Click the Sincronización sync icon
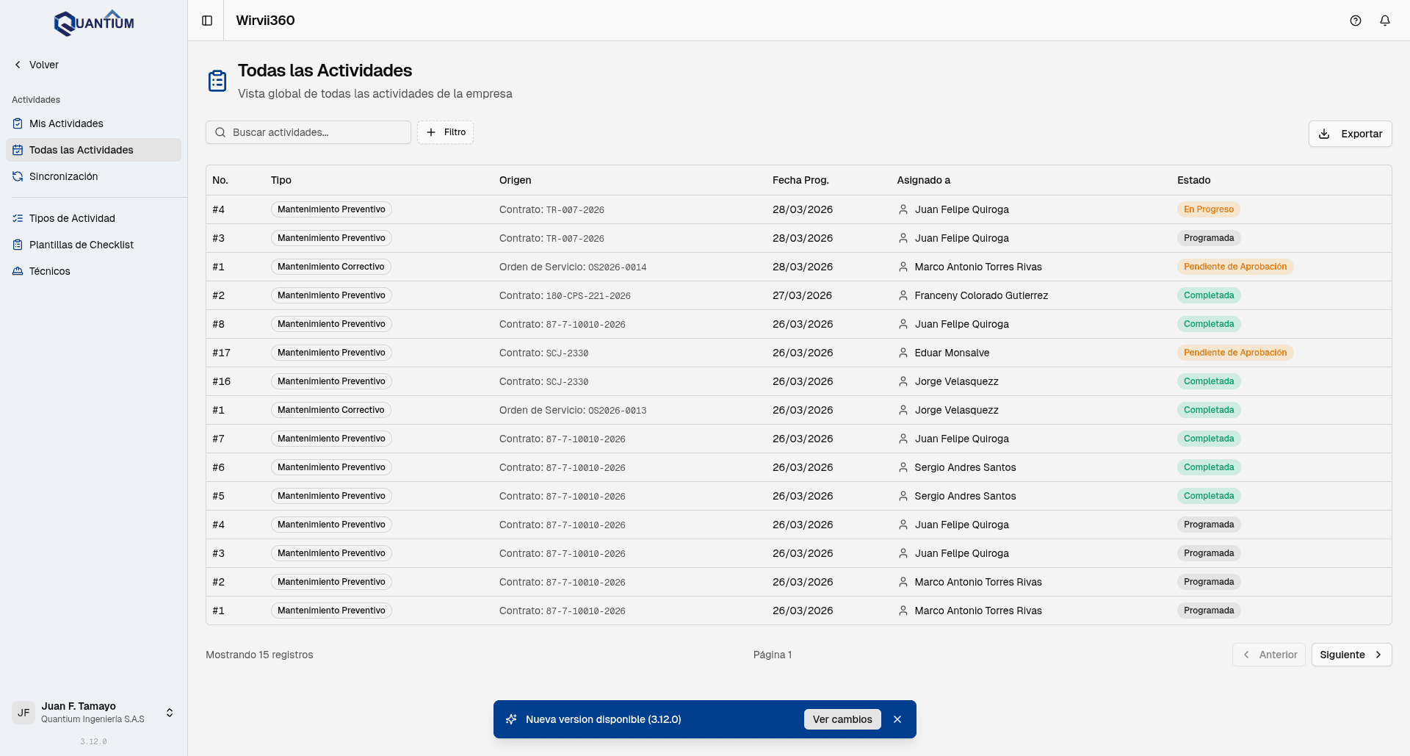Screen dimensions: 1410x756 [18, 176]
